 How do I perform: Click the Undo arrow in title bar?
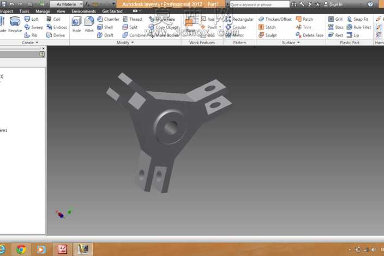coord(11,4)
